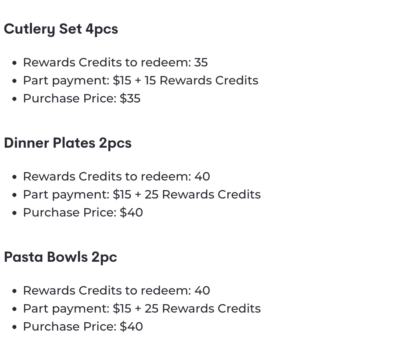This screenshot has width=394, height=357.
Task: Click bullet before Dinner Plates part payment
Action: coord(14,195)
